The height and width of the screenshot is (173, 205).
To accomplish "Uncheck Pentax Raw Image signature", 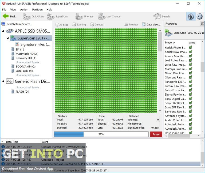I will (191, 86).
